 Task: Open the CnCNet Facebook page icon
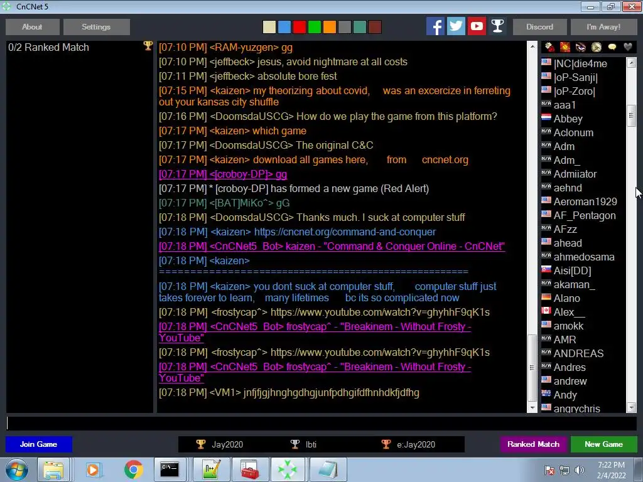pyautogui.click(x=435, y=26)
